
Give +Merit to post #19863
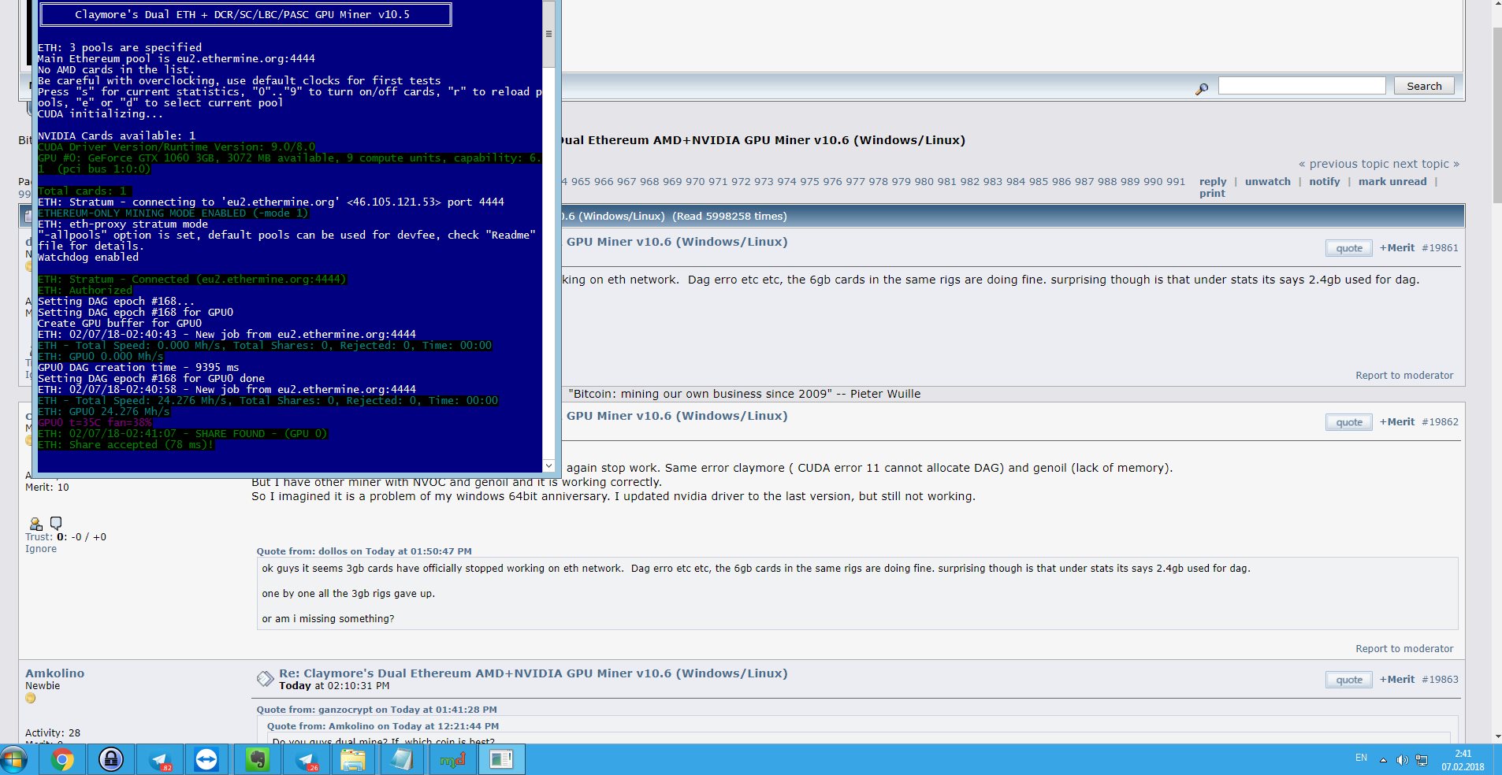[1397, 679]
